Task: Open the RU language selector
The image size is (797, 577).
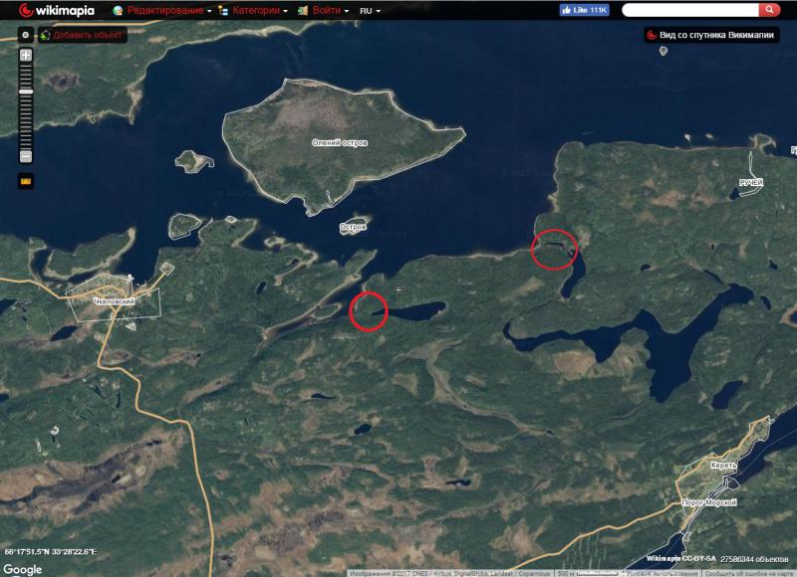Action: point(370,10)
